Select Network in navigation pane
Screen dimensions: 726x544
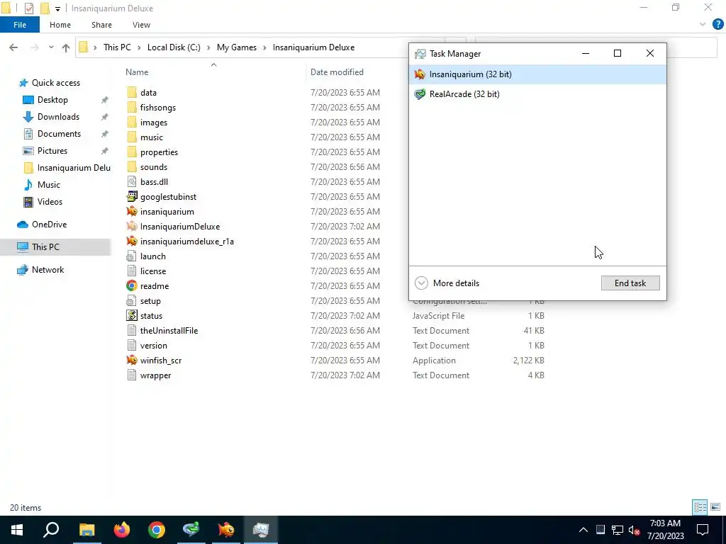pos(48,270)
